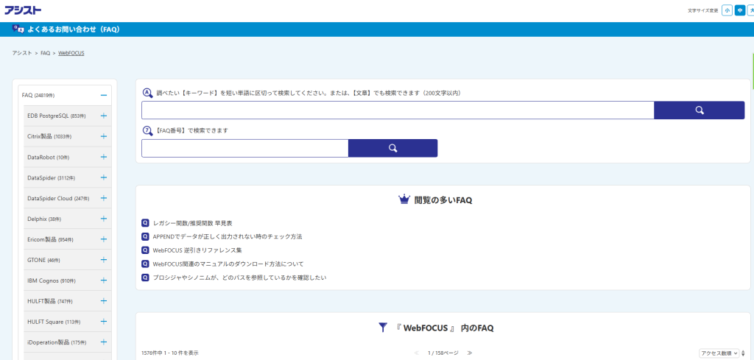Expand the EDB PostgreSQL category
Image resolution: width=754 pixels, height=360 pixels.
[x=104, y=116]
